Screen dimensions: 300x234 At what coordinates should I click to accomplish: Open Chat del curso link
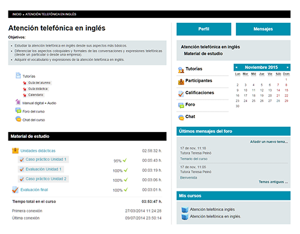pos(34,120)
